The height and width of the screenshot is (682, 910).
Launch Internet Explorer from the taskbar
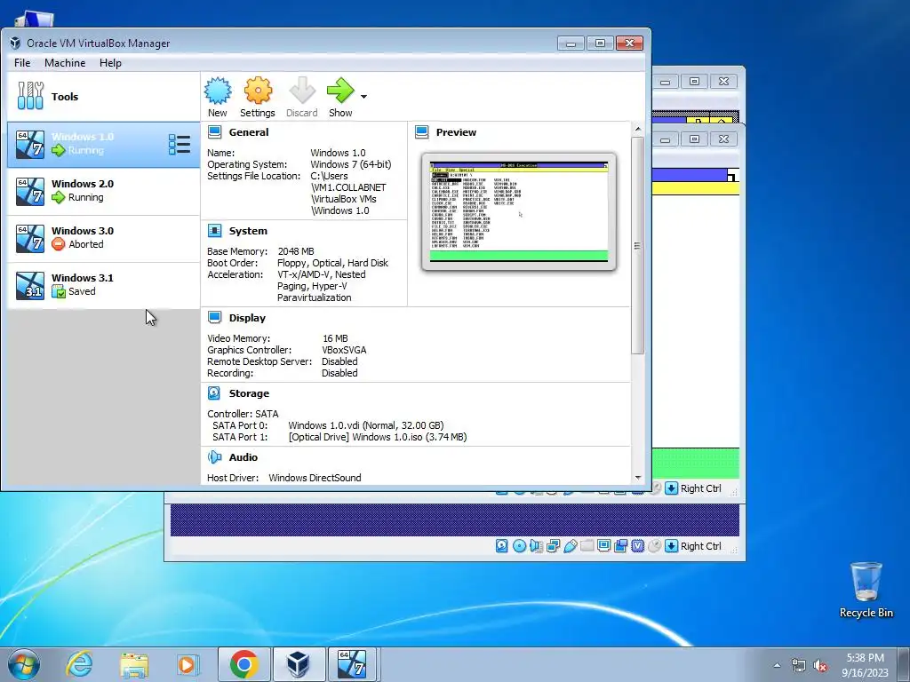click(79, 664)
